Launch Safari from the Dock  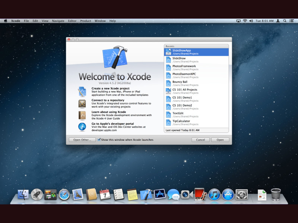pos(64,194)
